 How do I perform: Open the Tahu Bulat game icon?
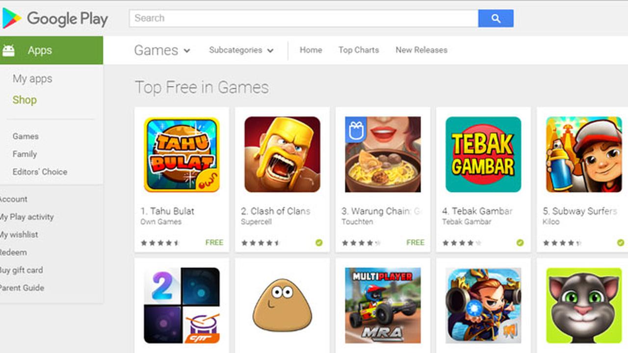[x=182, y=154]
